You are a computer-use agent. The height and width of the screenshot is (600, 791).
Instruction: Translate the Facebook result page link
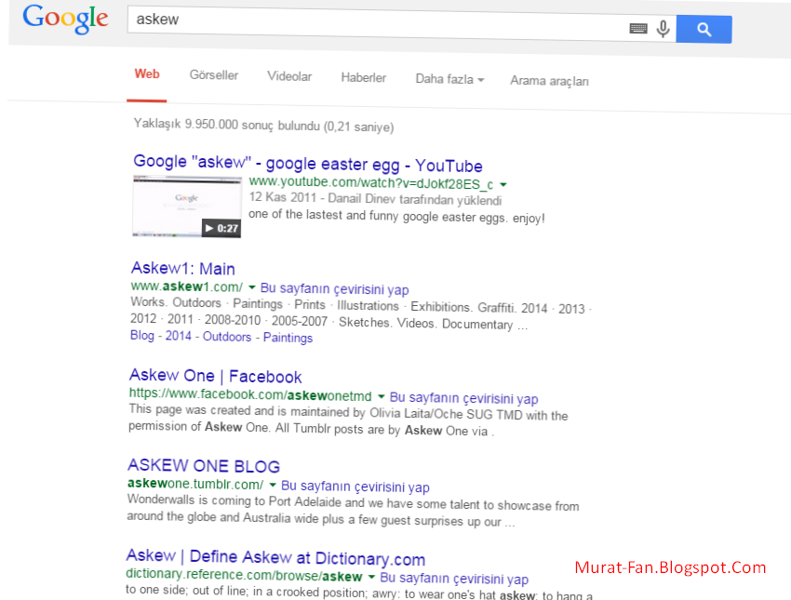click(x=464, y=398)
